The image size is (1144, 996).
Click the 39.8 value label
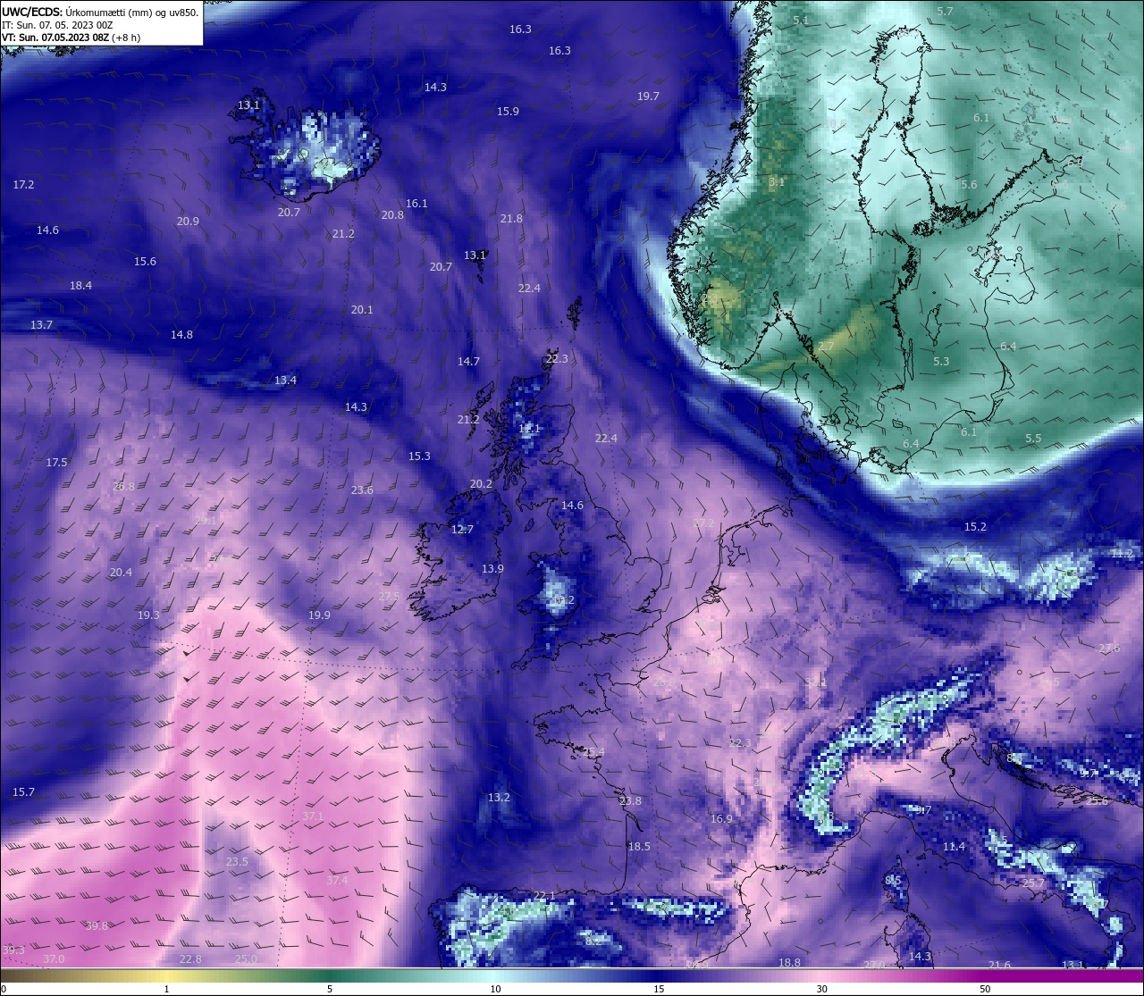97,926
